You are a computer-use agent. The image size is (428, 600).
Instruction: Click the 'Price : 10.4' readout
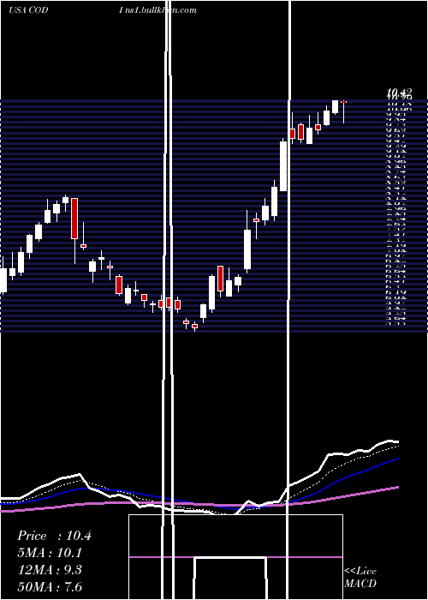(54, 536)
